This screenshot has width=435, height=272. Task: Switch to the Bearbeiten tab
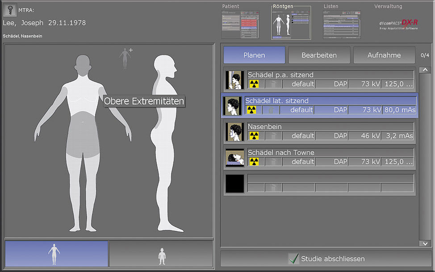pyautogui.click(x=319, y=54)
